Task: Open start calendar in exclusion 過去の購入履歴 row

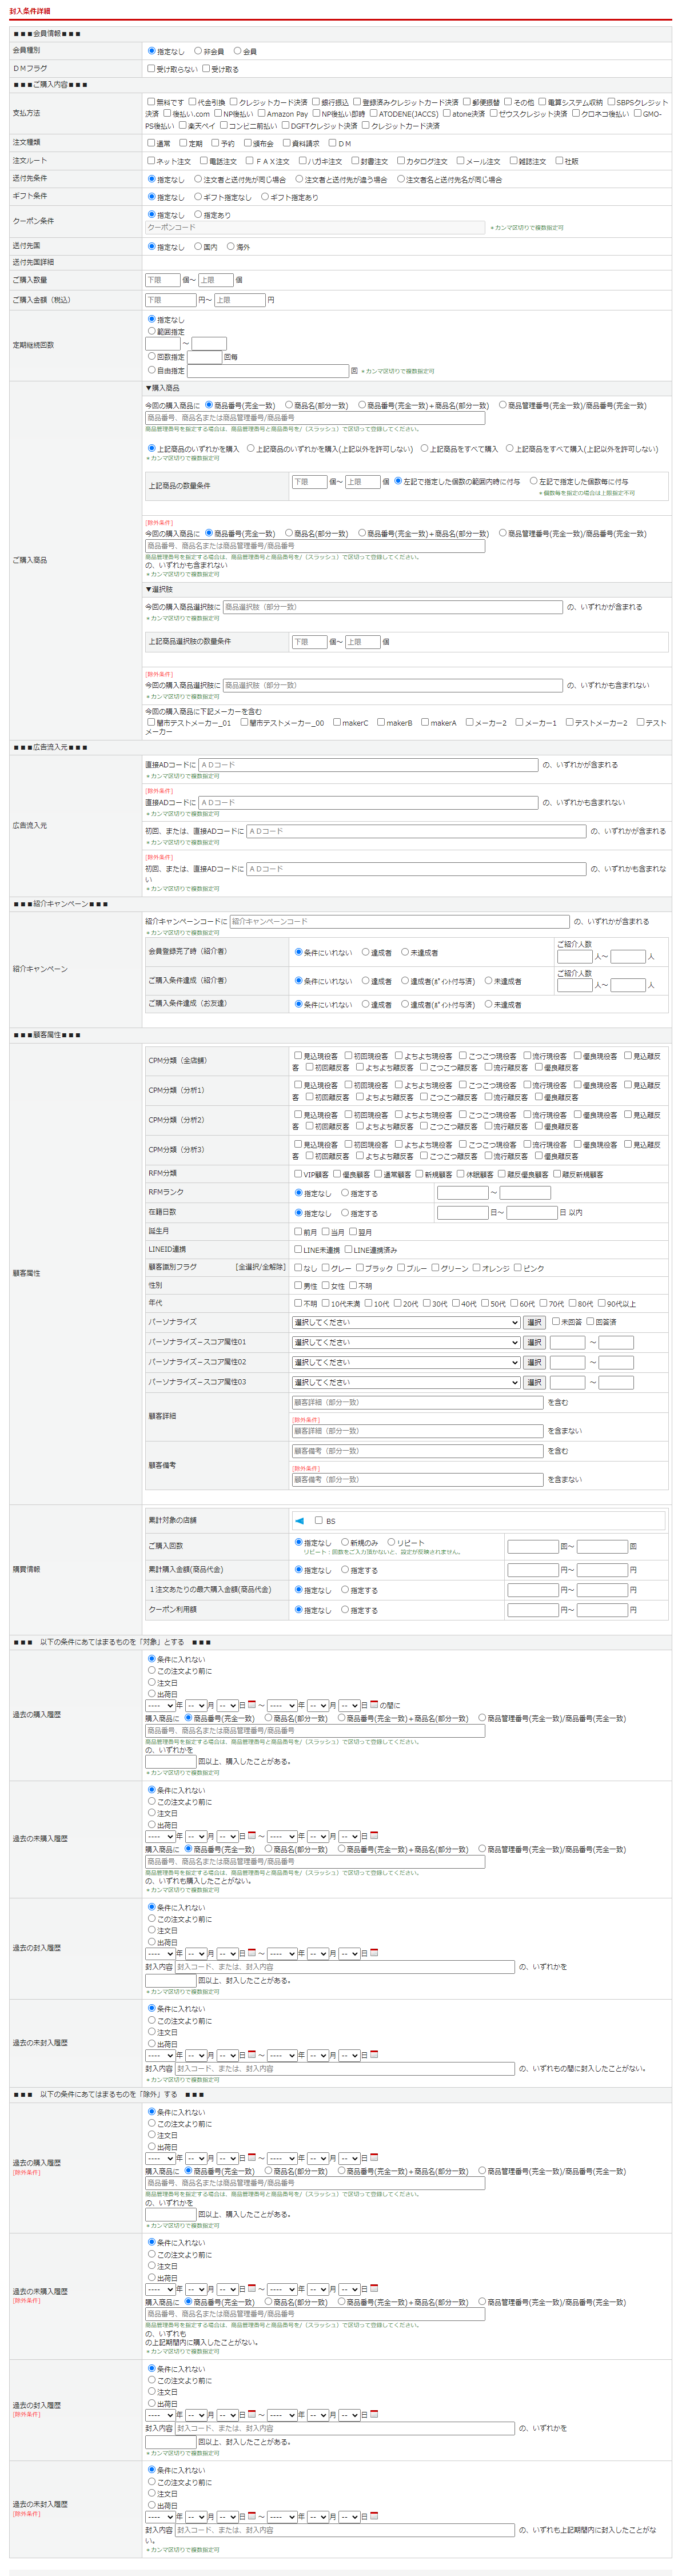Action: (x=252, y=2158)
